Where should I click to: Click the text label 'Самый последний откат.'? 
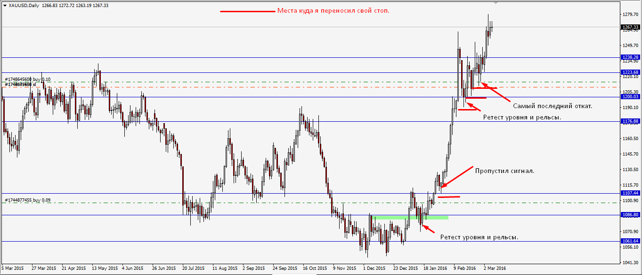coord(553,106)
